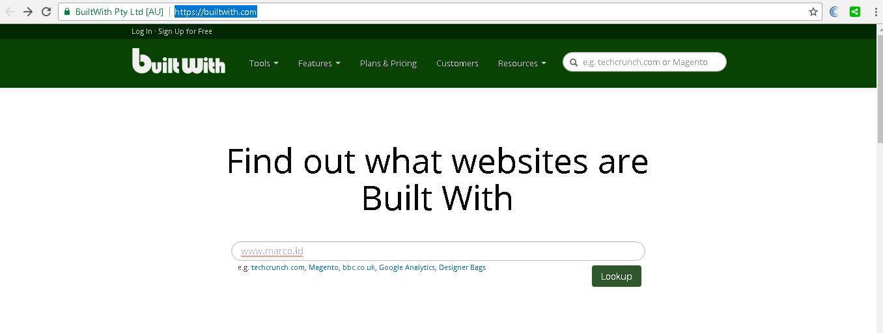Click the techcrunch.com example link

(x=278, y=267)
